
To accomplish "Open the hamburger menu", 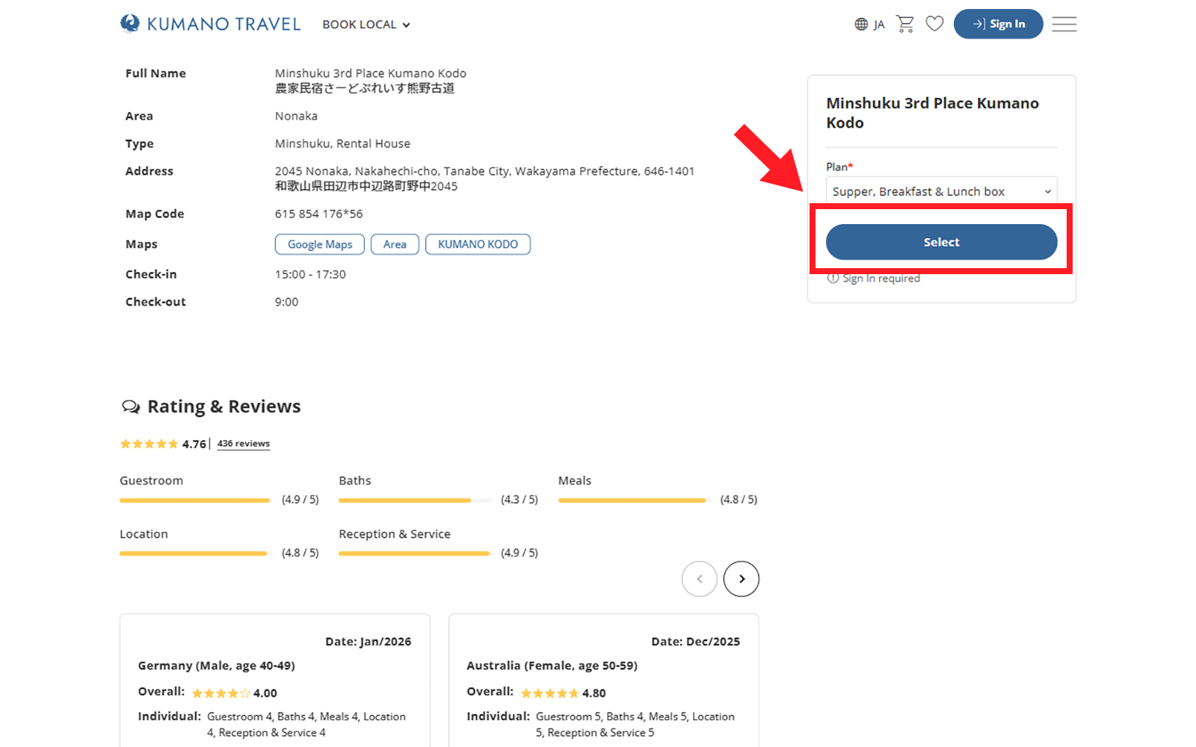I will [x=1064, y=24].
